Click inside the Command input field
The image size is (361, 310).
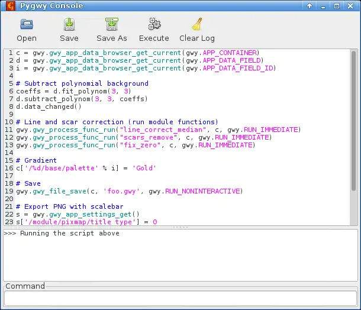coord(180,299)
